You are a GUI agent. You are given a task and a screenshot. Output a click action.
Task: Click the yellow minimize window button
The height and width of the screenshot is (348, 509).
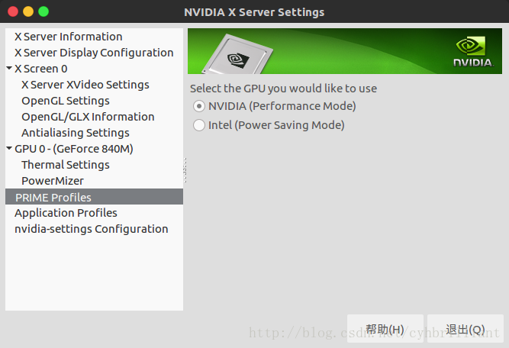coord(28,11)
